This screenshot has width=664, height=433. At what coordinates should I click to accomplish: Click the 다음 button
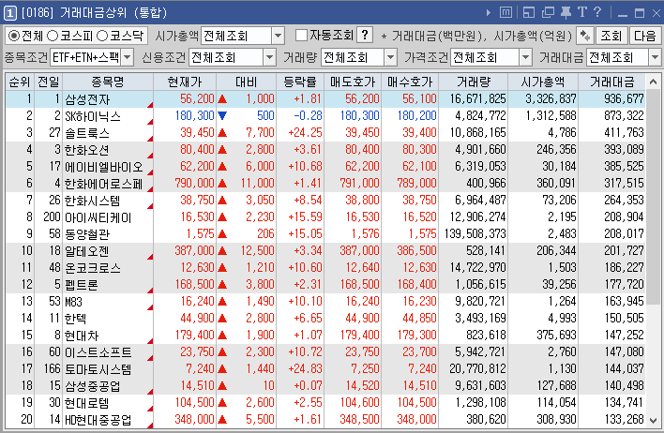[644, 36]
